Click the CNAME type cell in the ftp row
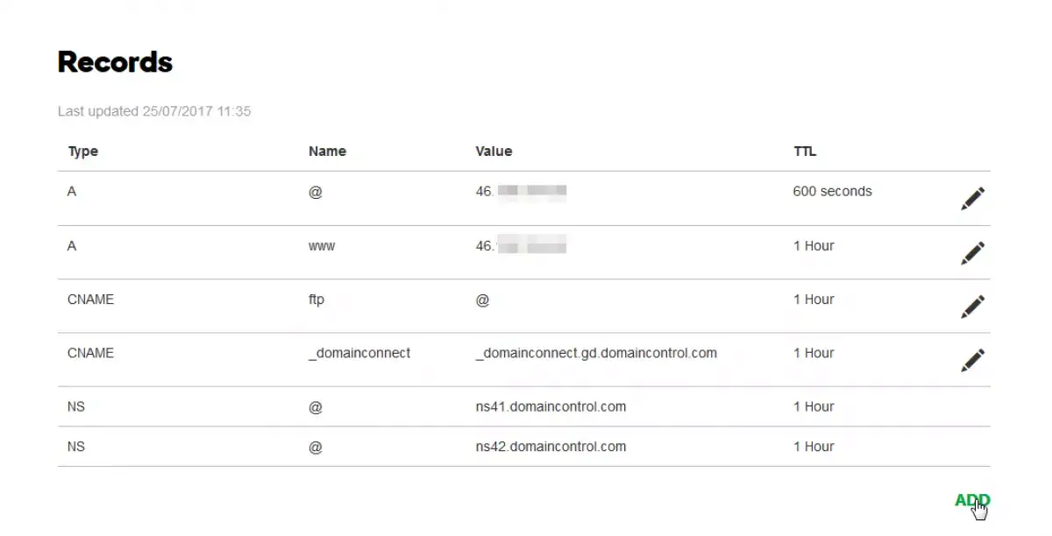 pos(90,300)
